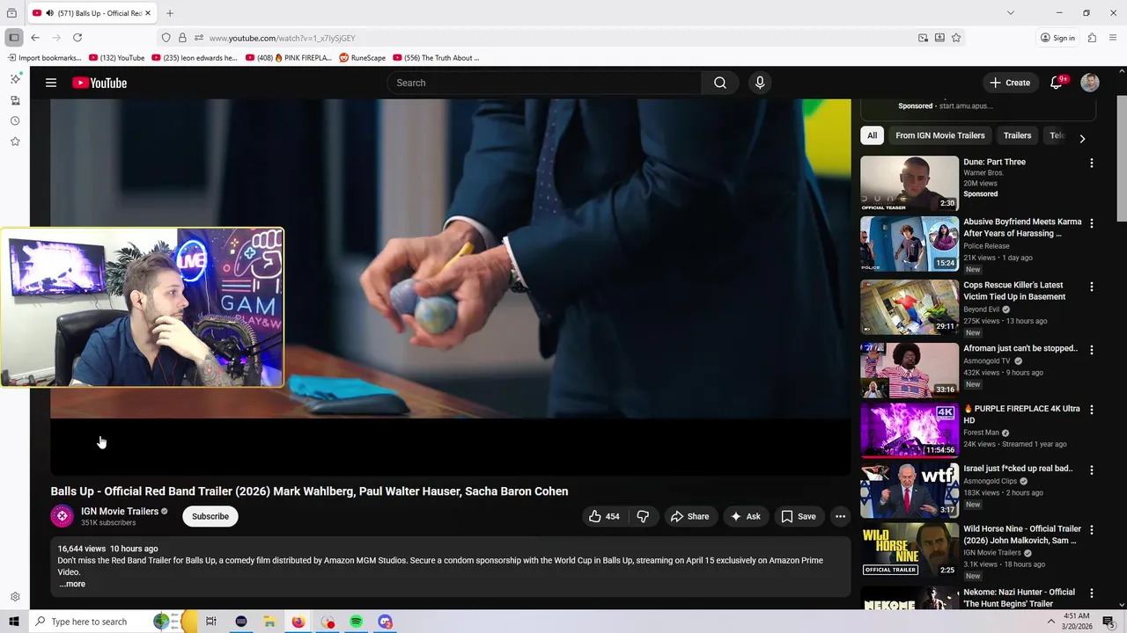Select the All filter chip
1127x633 pixels.
coord(872,135)
